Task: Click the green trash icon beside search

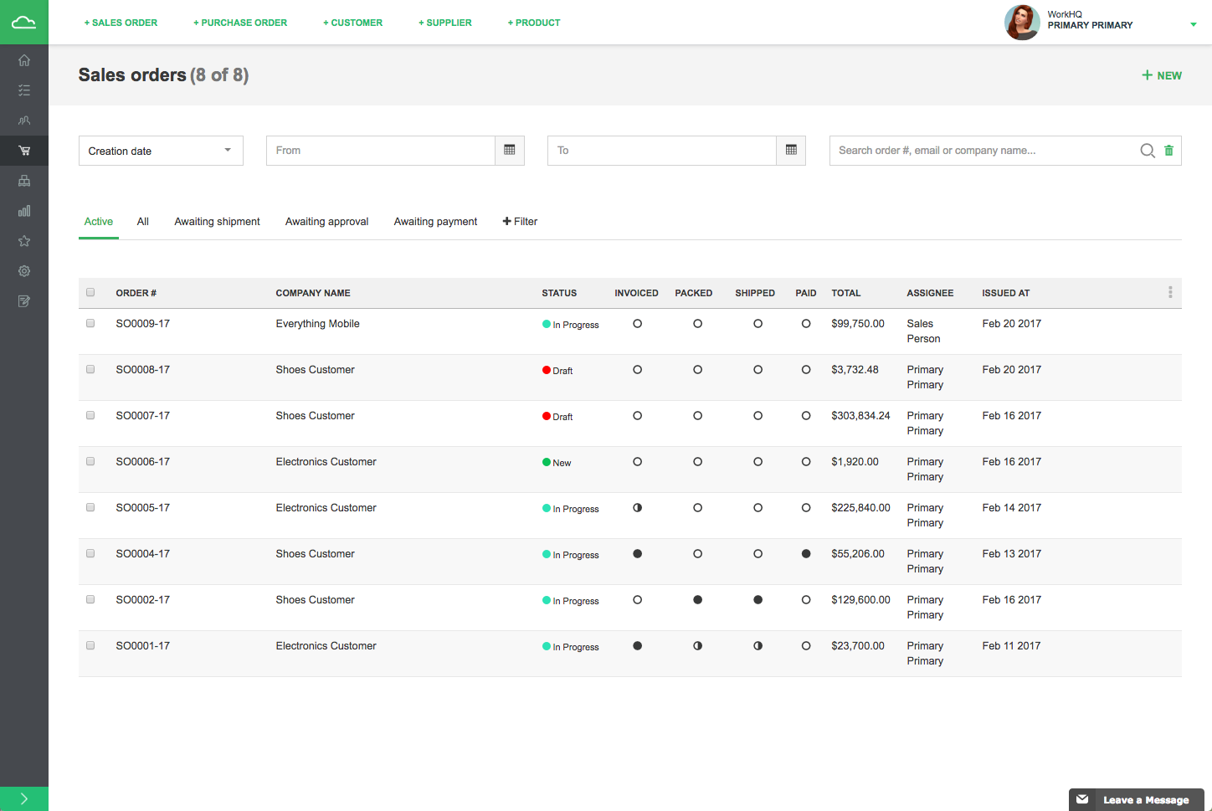Action: pyautogui.click(x=1168, y=151)
